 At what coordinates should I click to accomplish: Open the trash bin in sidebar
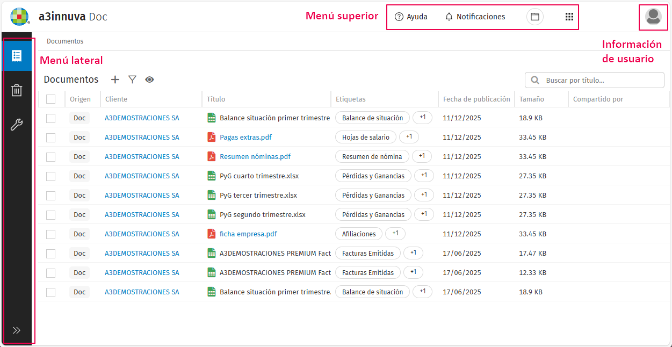click(17, 90)
